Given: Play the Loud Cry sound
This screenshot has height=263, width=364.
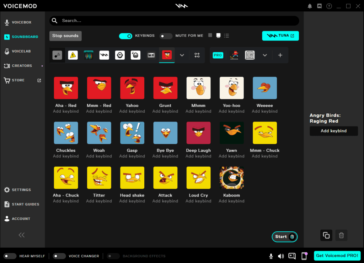Looking at the screenshot, I should pyautogui.click(x=198, y=178).
